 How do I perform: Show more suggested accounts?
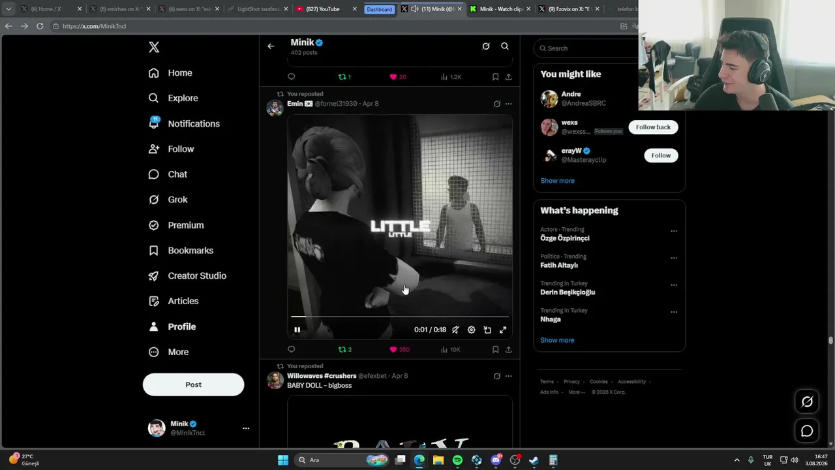coord(557,181)
